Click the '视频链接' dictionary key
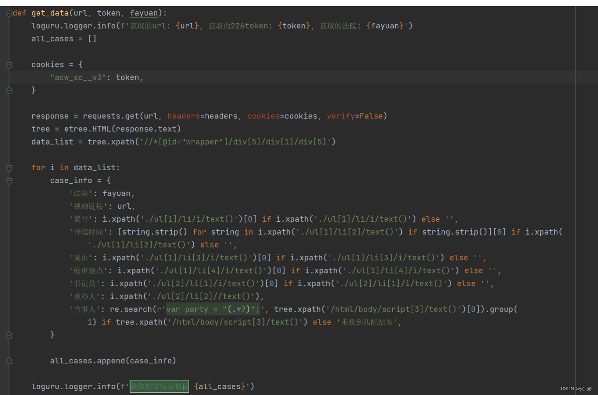Image resolution: width=598 pixels, height=395 pixels. 88,206
